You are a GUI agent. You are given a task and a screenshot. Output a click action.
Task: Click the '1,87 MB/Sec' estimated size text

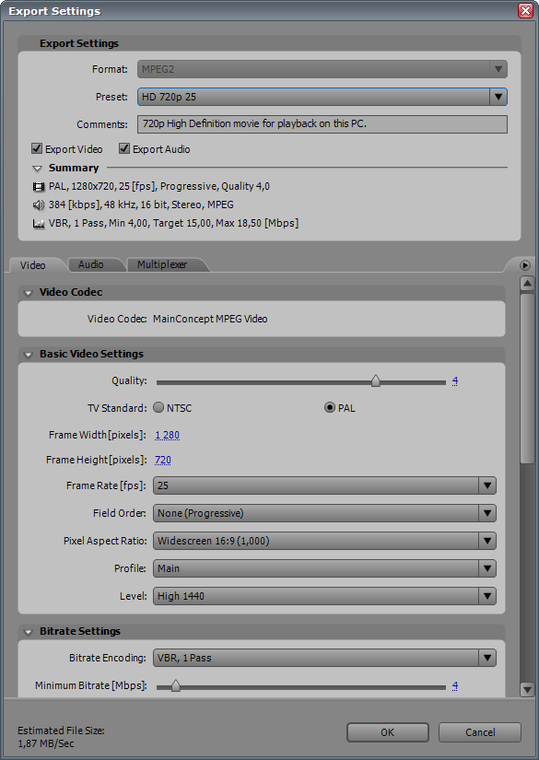click(x=45, y=743)
